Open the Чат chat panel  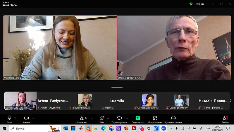tap(102, 118)
